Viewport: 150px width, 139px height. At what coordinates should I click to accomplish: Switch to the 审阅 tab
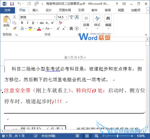tap(108, 10)
